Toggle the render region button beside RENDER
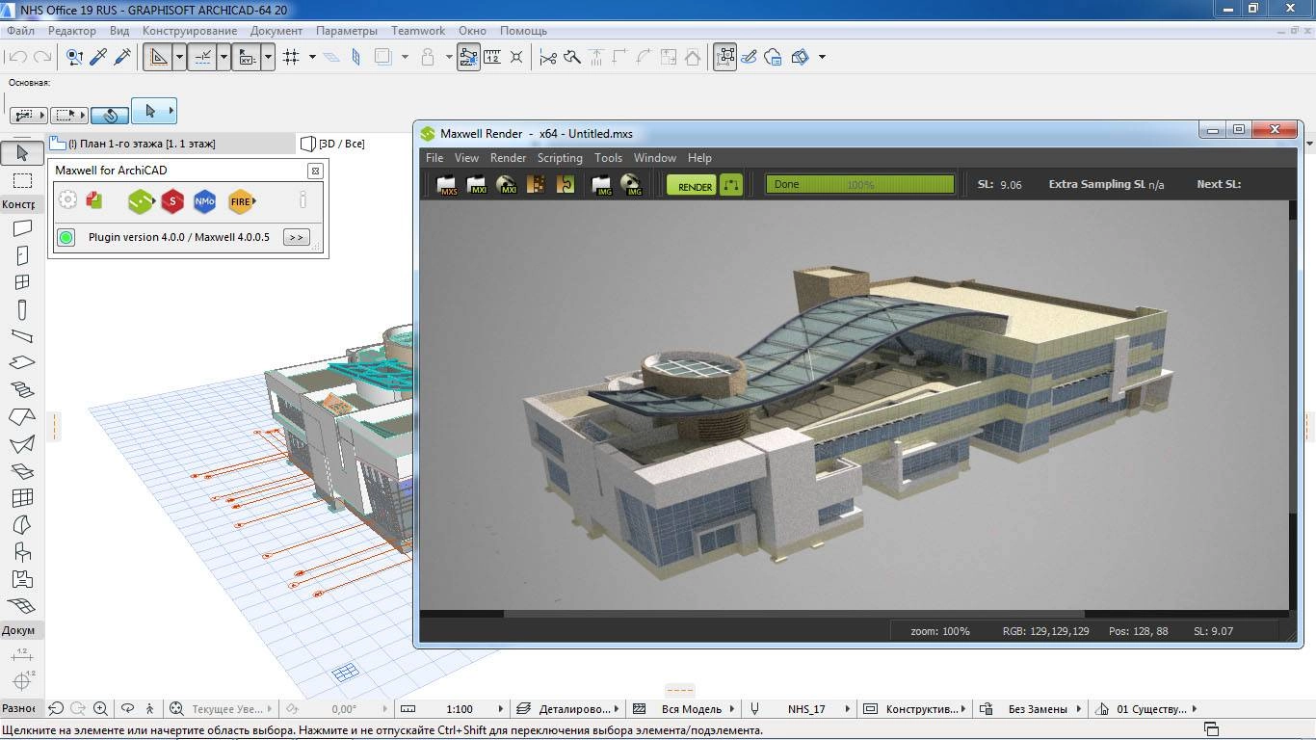Viewport: 1316px width, 740px height. click(x=731, y=184)
